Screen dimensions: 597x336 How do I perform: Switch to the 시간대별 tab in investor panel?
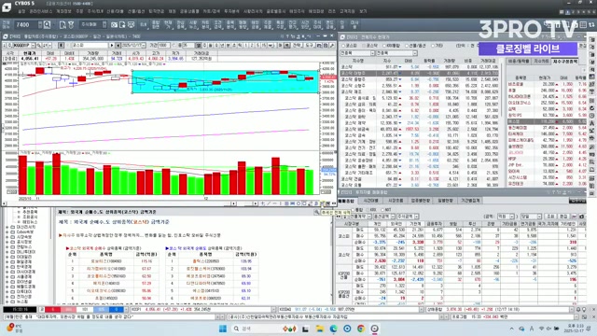(x=370, y=201)
